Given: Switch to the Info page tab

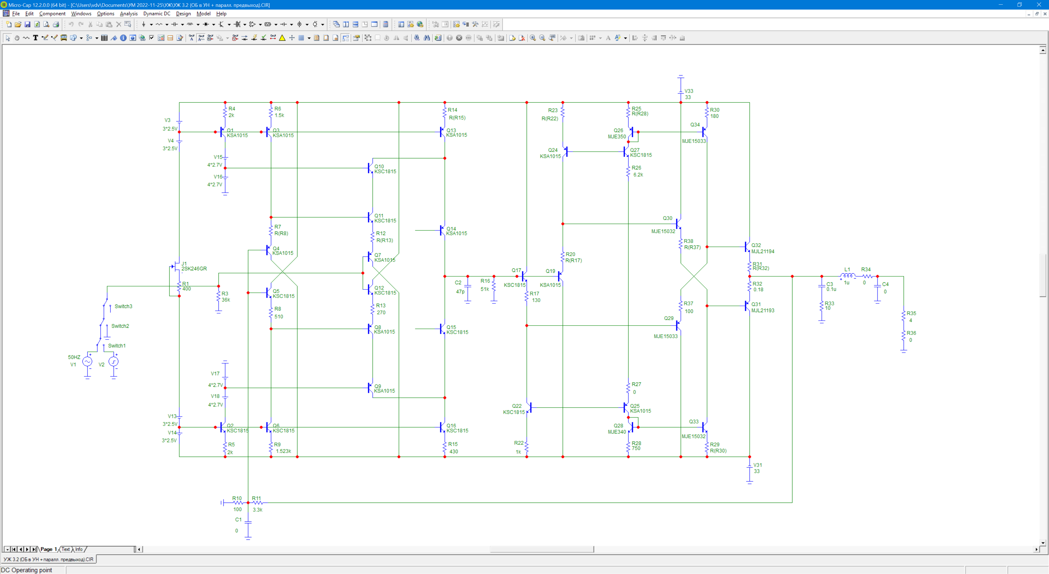Looking at the screenshot, I should pyautogui.click(x=79, y=549).
